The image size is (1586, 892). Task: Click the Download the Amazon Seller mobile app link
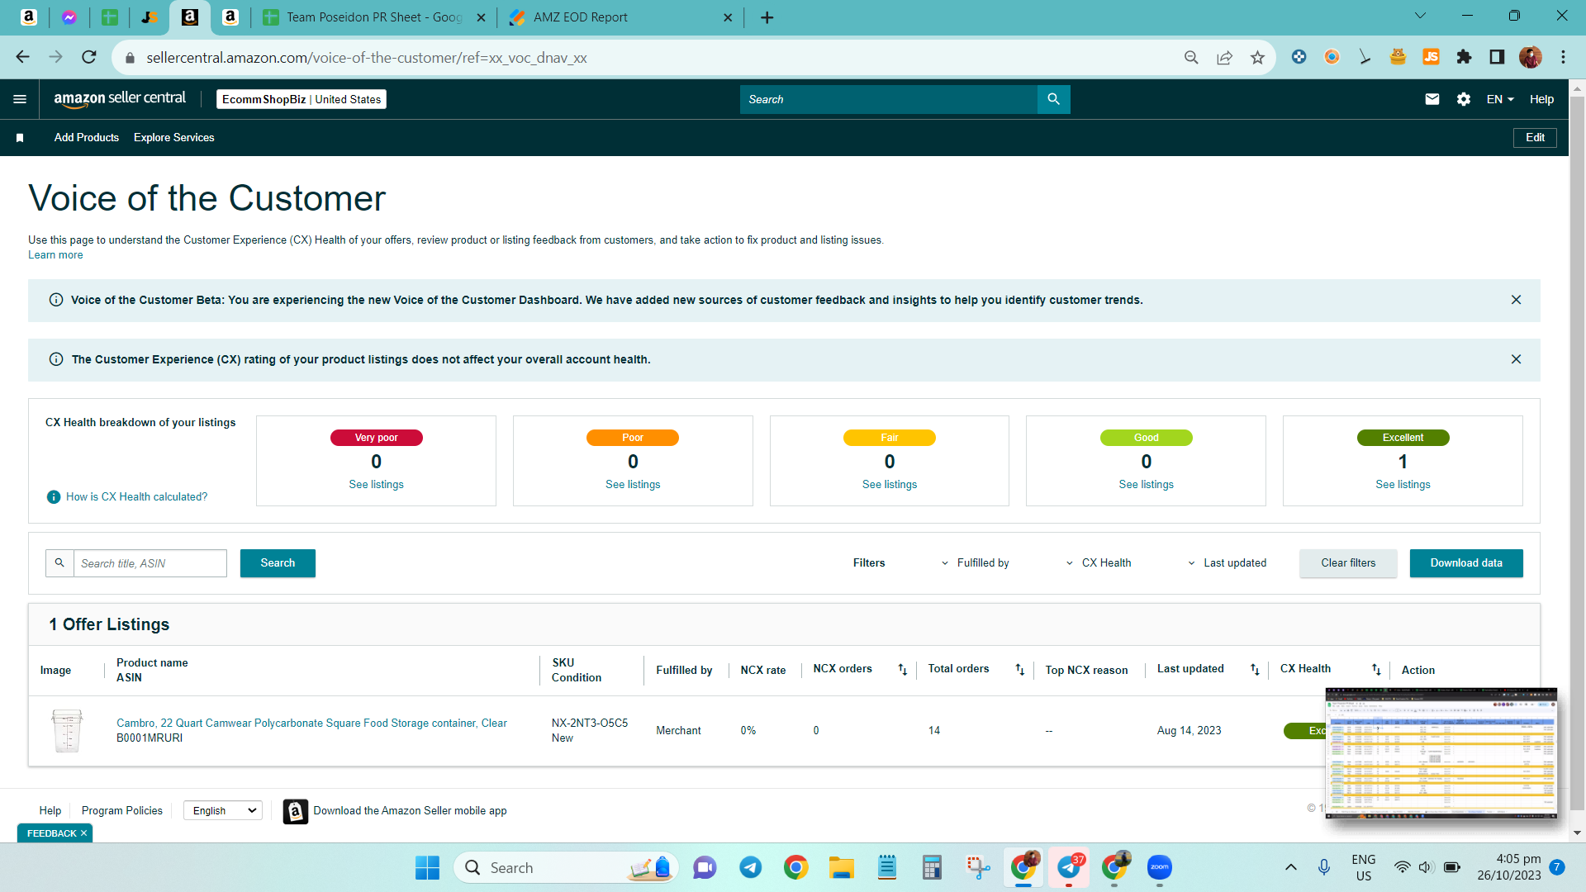(410, 810)
